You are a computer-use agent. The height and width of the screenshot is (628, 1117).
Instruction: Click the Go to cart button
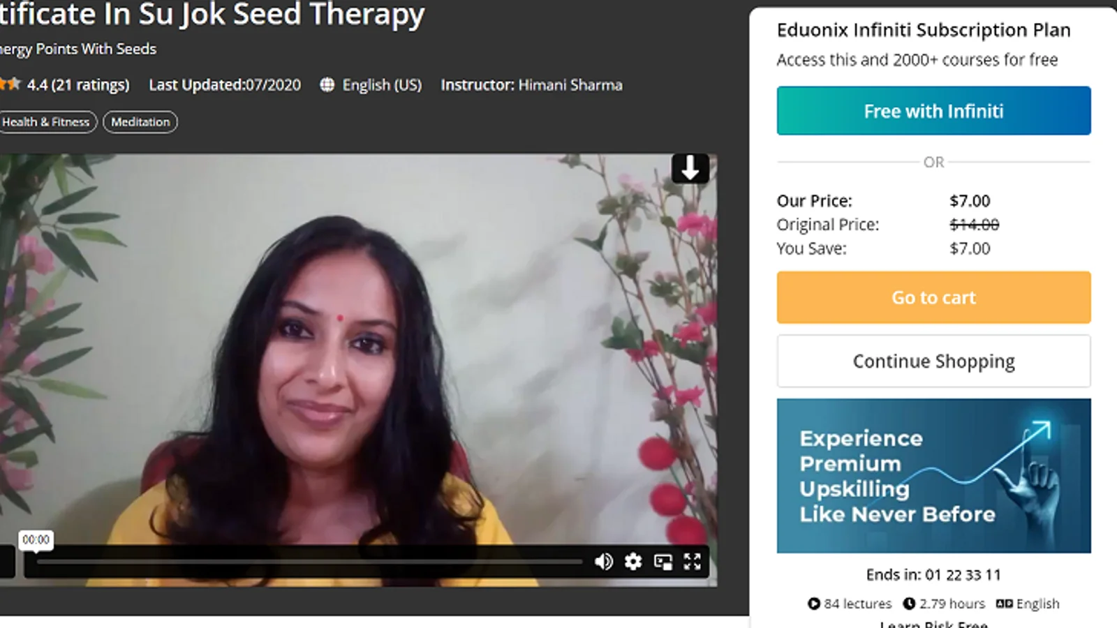coord(933,297)
